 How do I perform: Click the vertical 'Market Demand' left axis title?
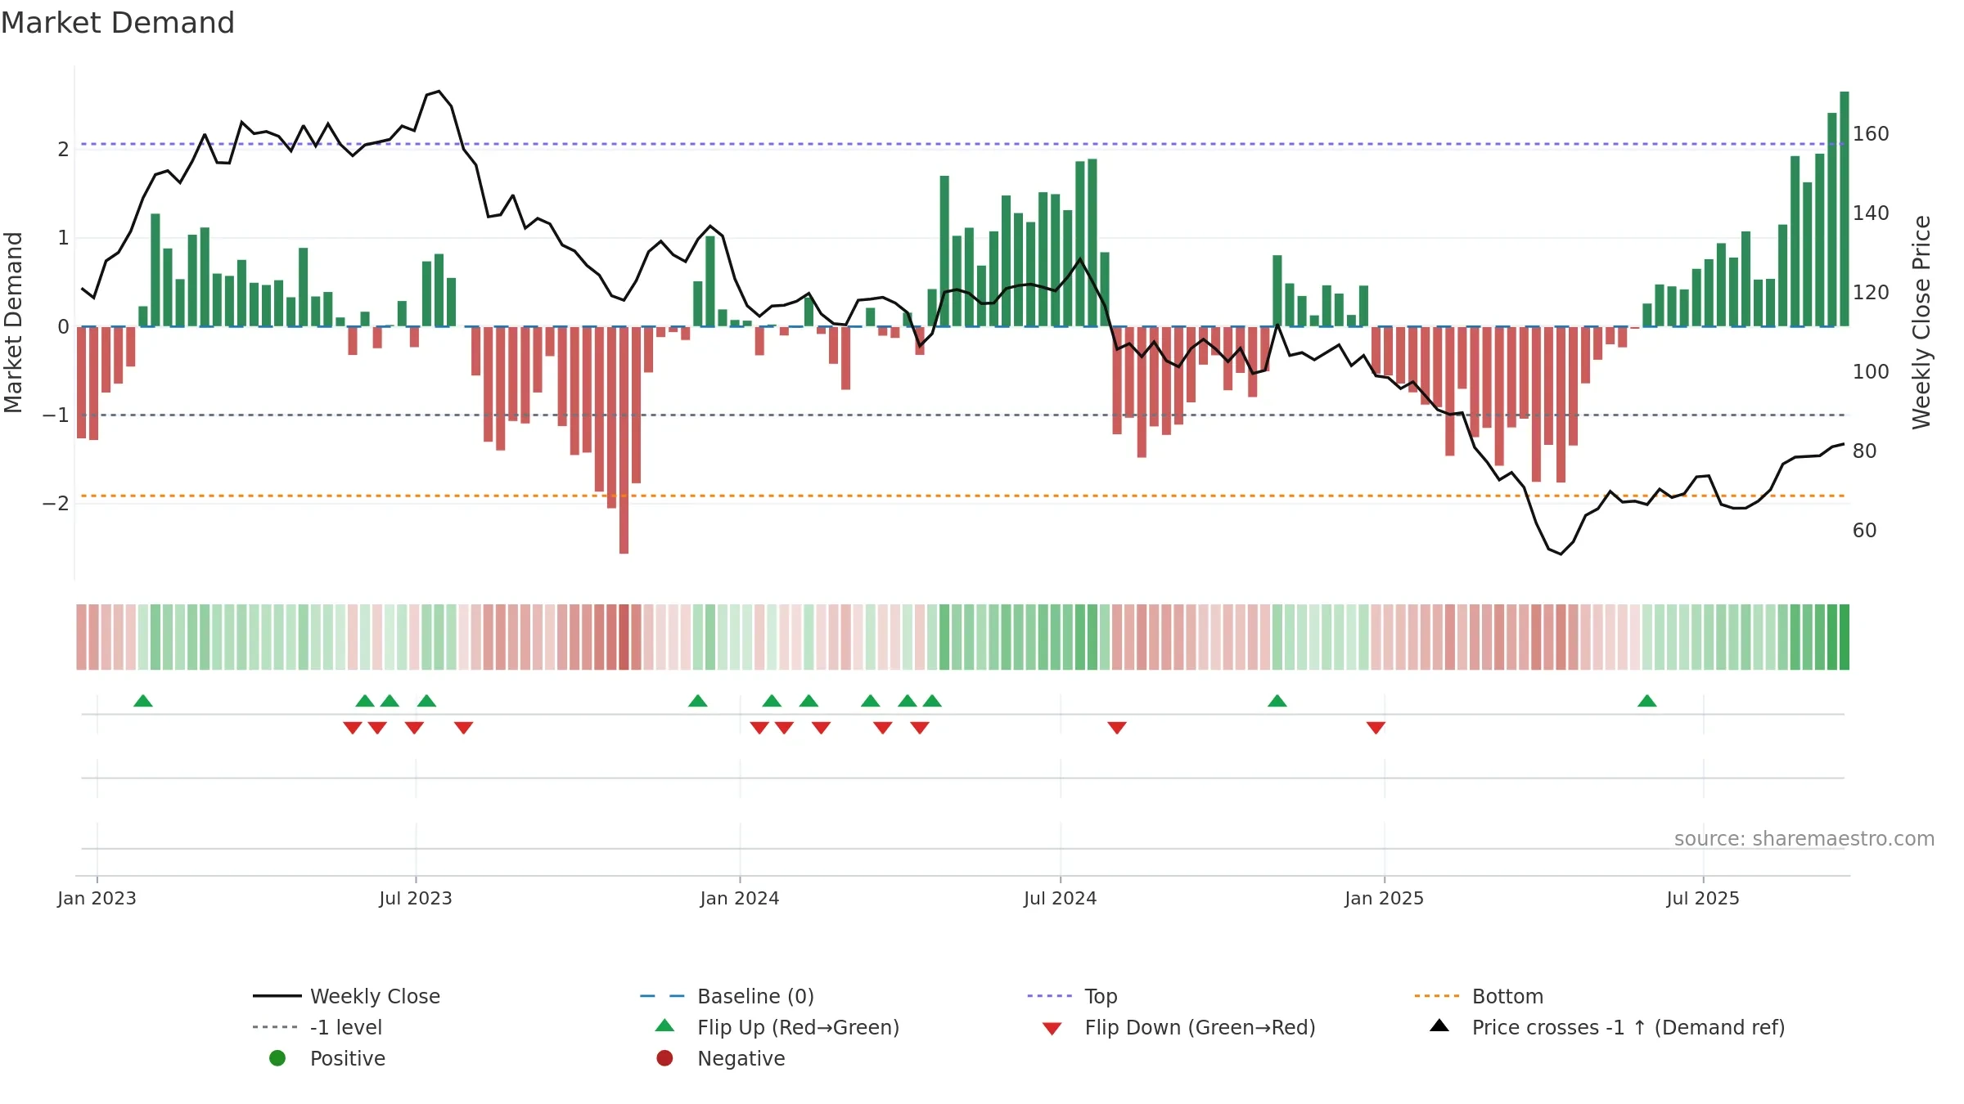tap(13, 322)
